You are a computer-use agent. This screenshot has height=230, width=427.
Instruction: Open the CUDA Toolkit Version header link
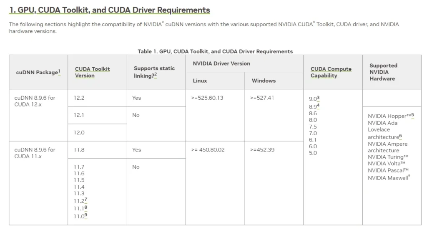click(92, 72)
